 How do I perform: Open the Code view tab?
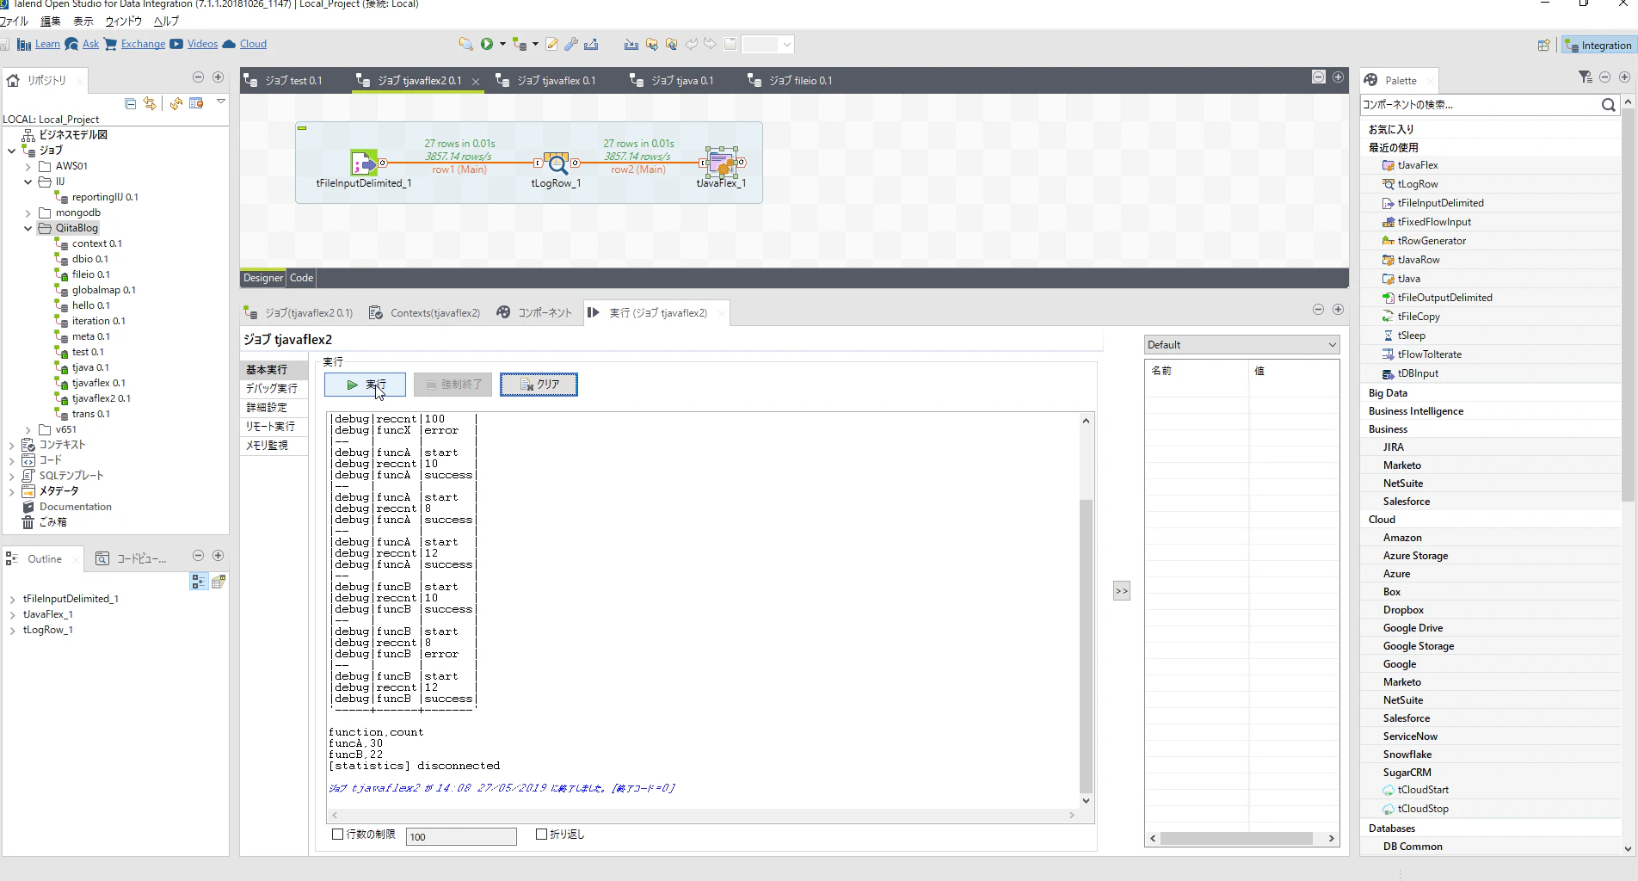[301, 278]
